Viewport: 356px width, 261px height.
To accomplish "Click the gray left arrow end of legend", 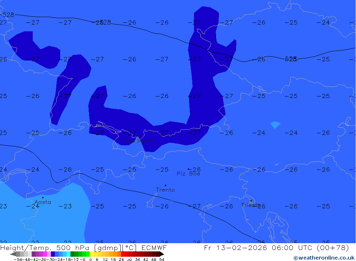I will coord(13,254).
